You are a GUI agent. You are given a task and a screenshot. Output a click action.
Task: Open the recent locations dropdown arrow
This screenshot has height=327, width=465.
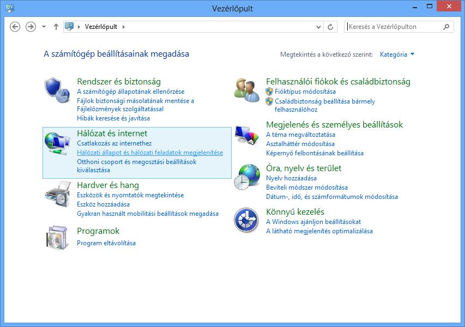[44, 27]
